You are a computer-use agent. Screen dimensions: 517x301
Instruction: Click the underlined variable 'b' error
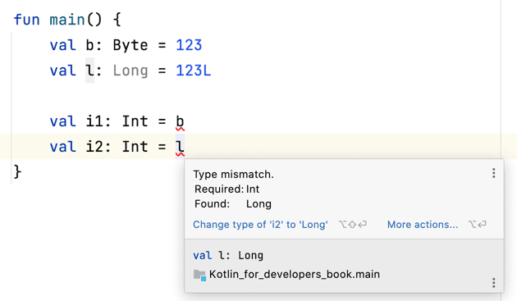[x=180, y=121]
